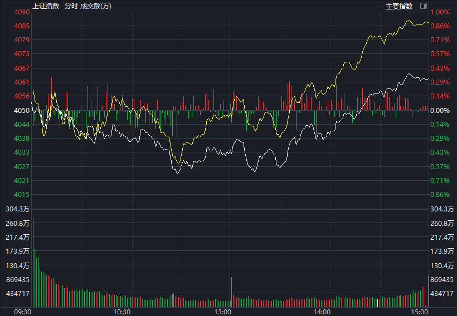Click the 0.00% baseline percent label

(439, 111)
